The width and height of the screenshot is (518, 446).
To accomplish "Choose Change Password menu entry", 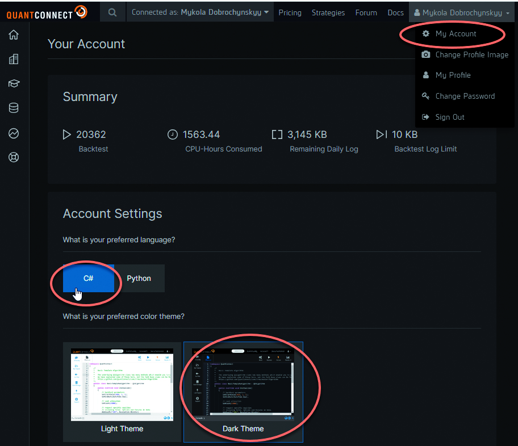I will [465, 96].
